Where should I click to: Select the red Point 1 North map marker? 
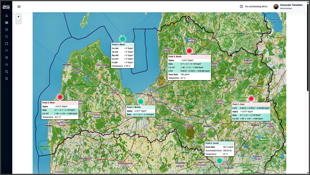click(189, 51)
